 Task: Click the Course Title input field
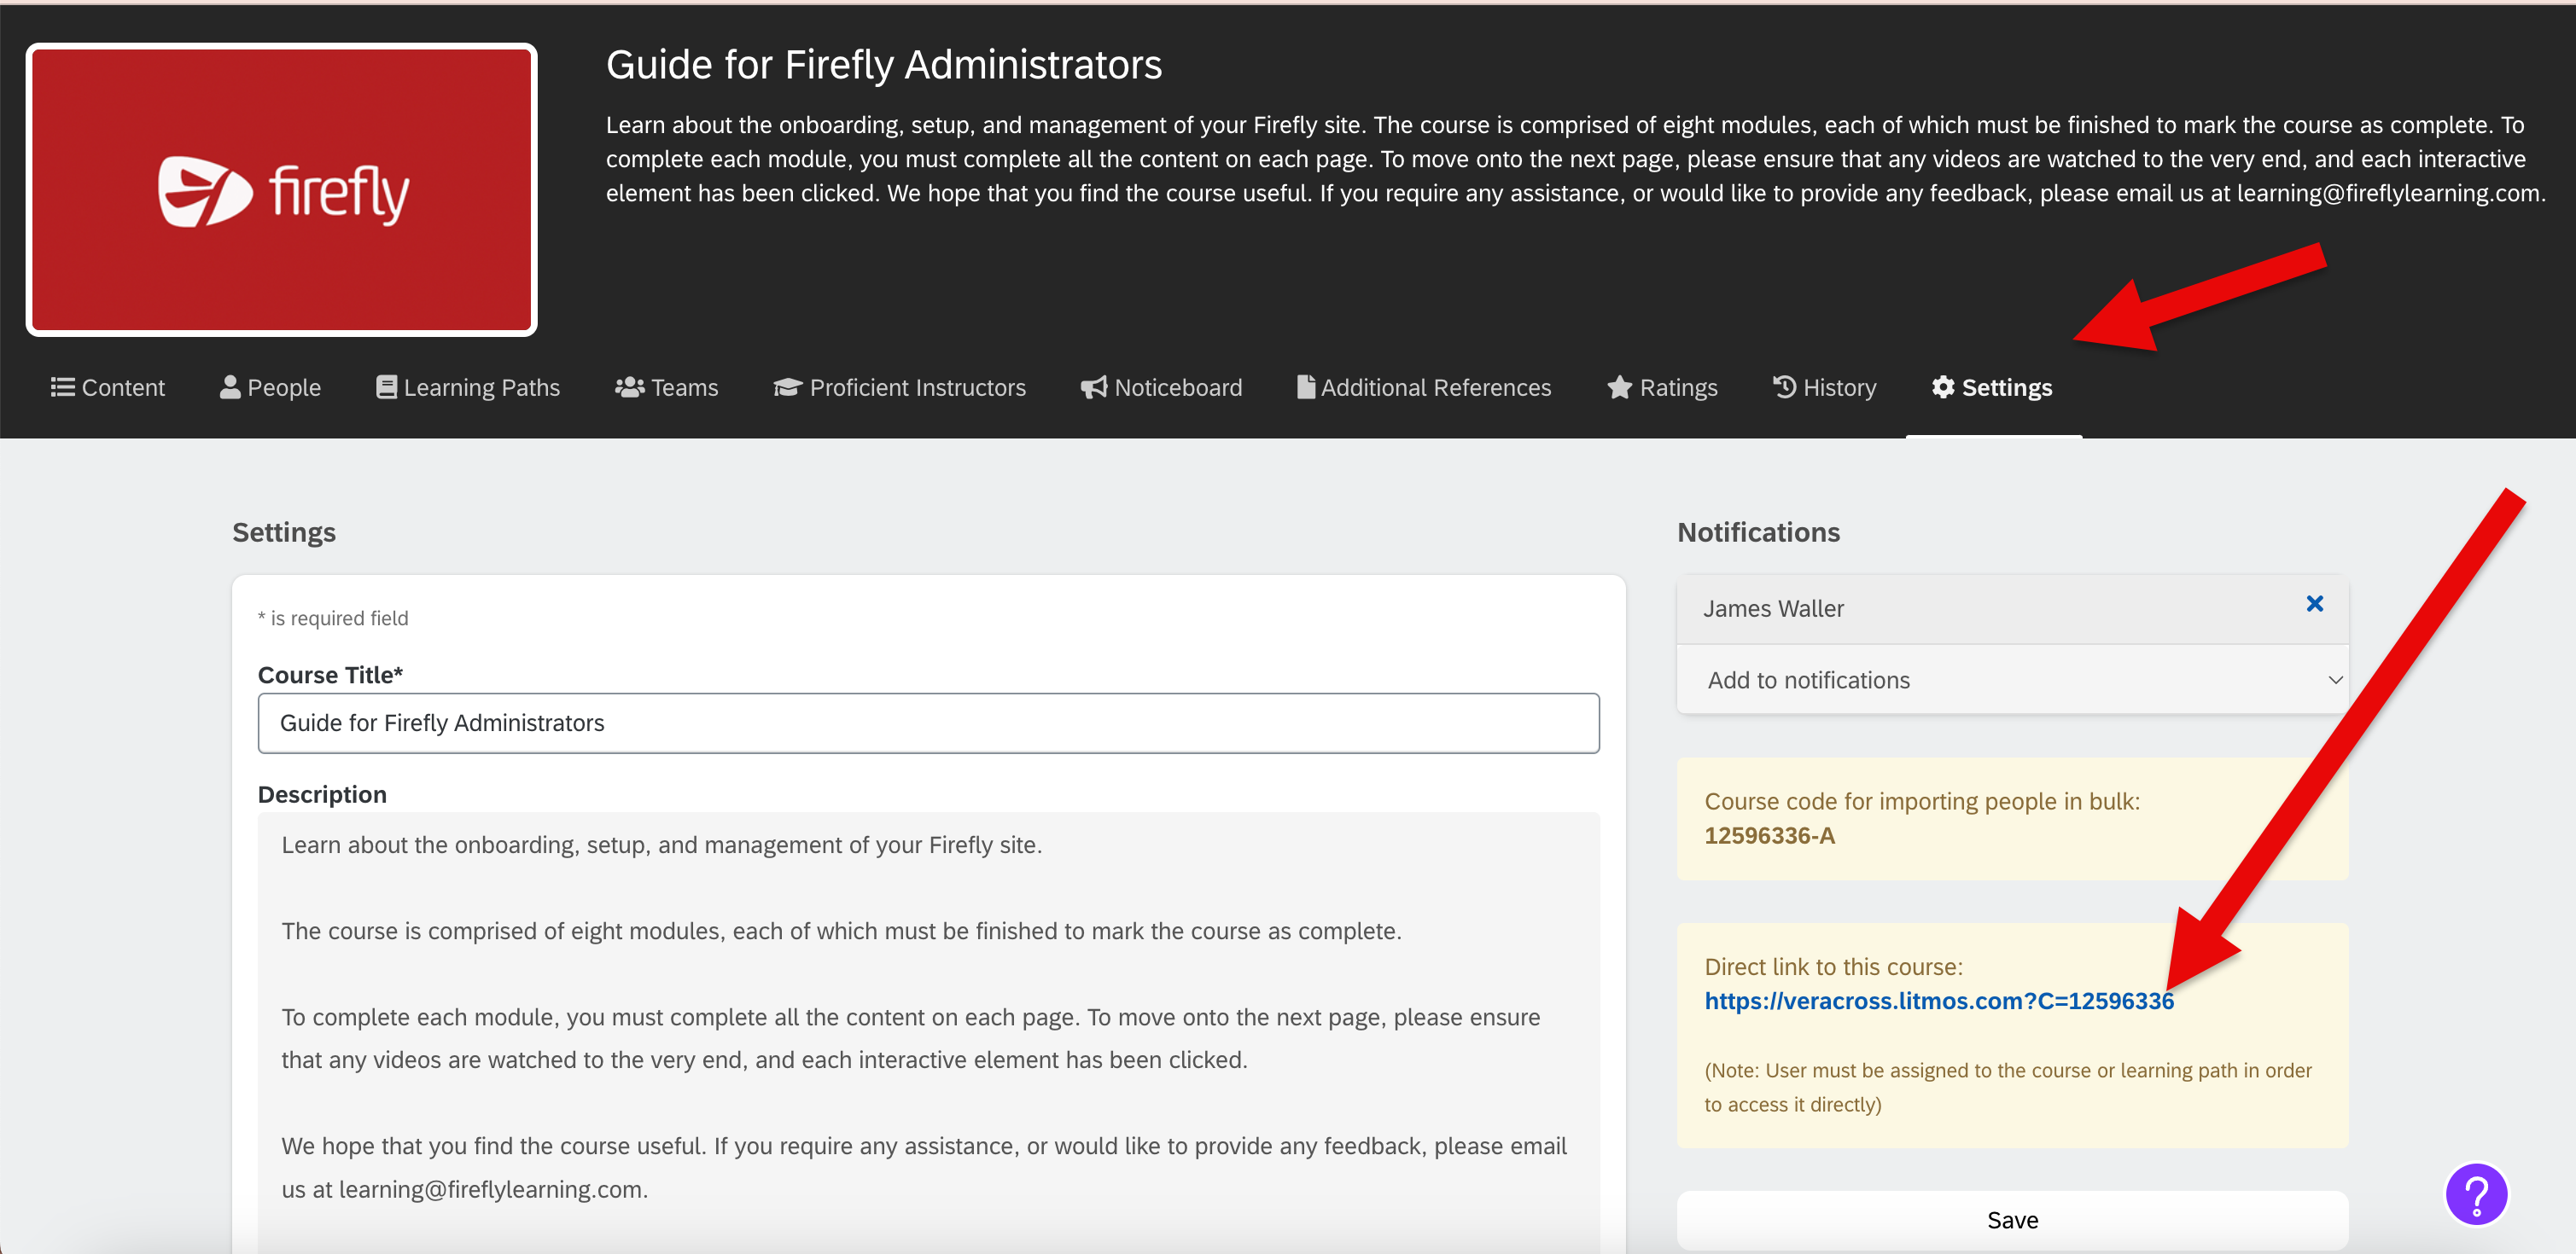pyautogui.click(x=928, y=723)
